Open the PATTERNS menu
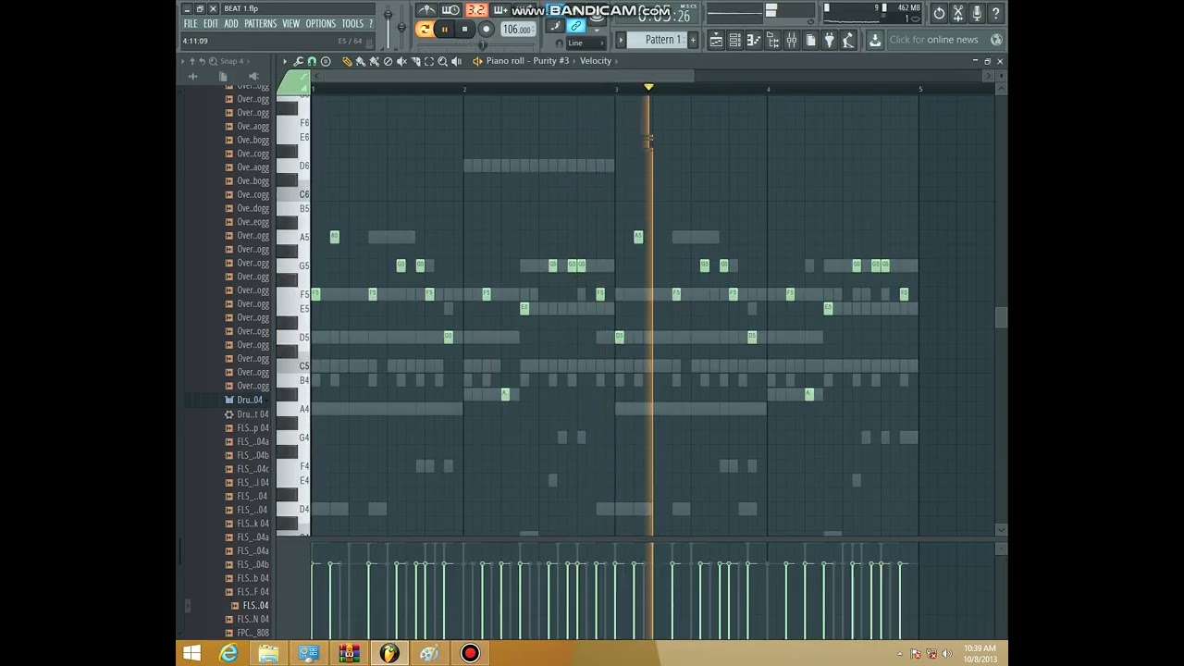The width and height of the screenshot is (1184, 666). (x=260, y=24)
